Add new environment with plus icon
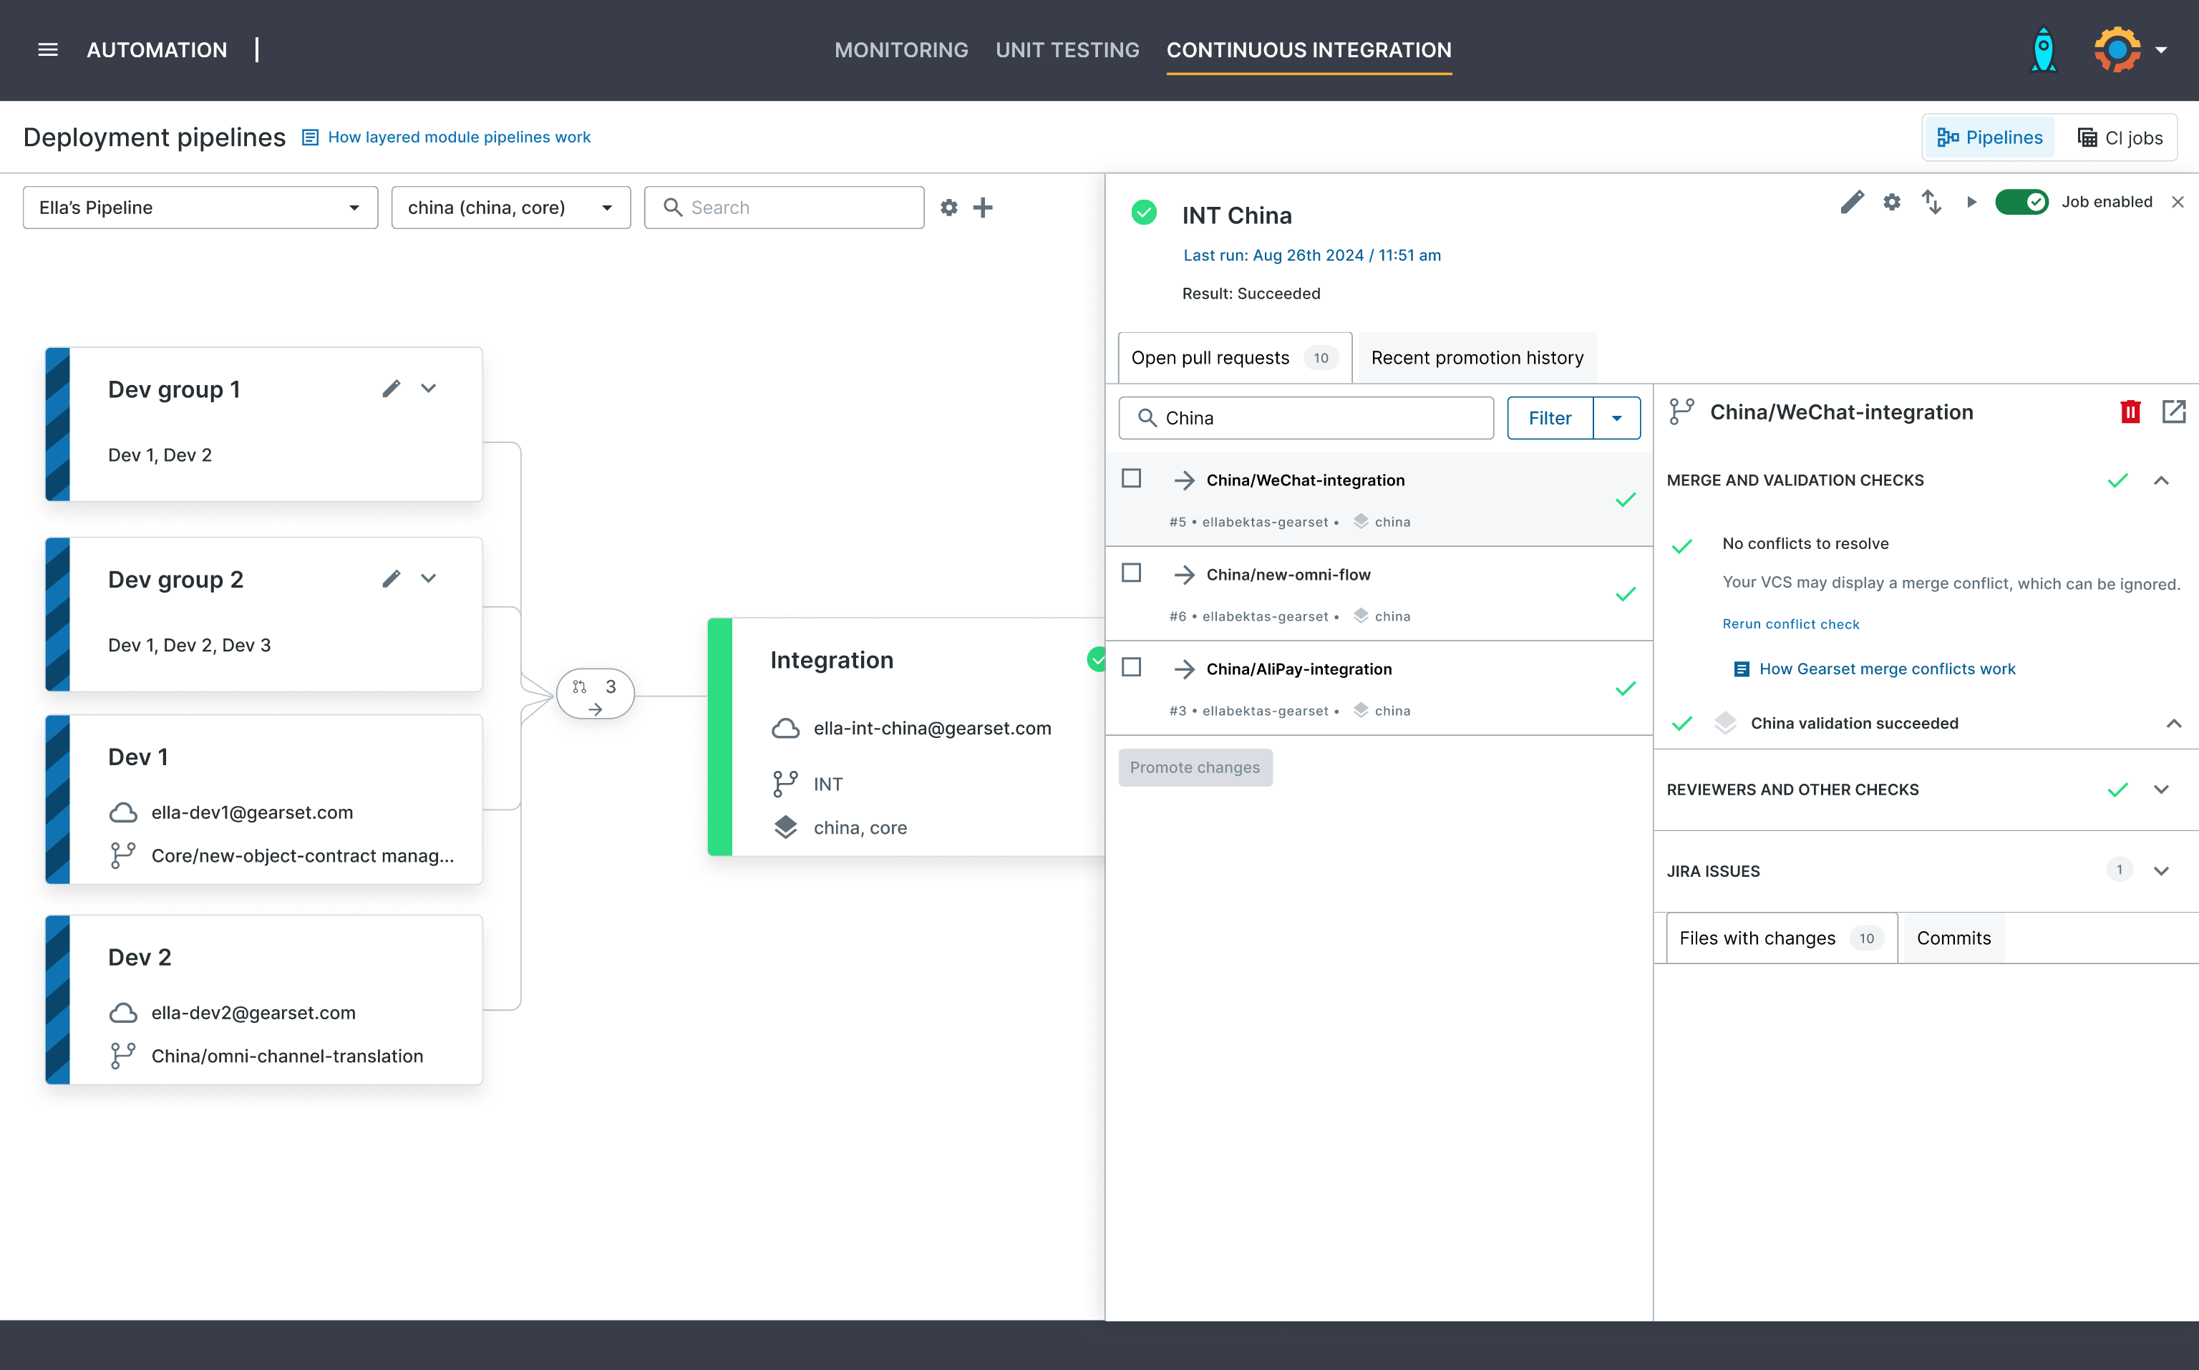2199x1370 pixels. click(983, 208)
